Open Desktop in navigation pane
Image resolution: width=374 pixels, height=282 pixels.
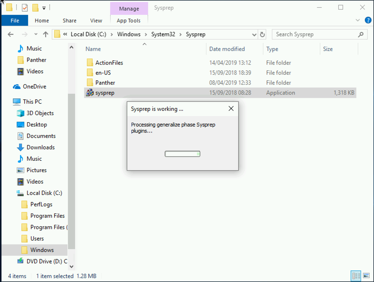(x=37, y=125)
